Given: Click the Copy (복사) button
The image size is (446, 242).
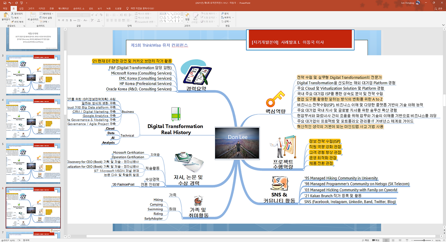Looking at the screenshot, I should [16, 18].
